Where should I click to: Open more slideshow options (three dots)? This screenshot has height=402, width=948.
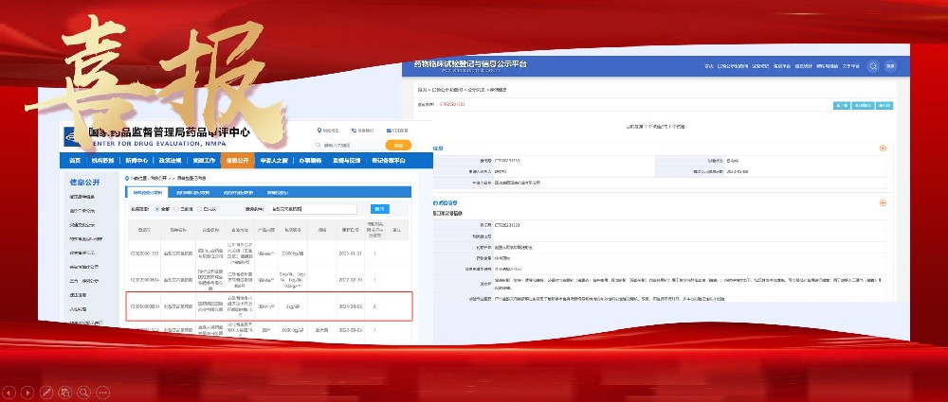(x=102, y=392)
